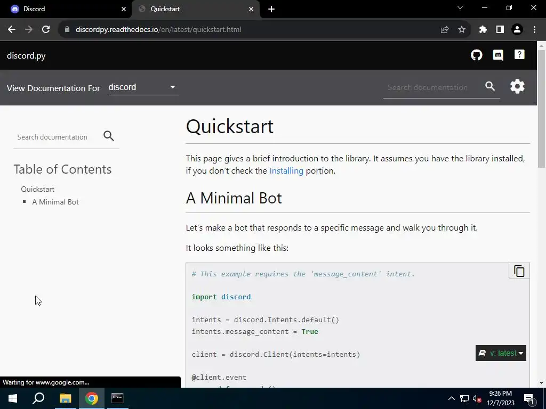Switch to the Discord tab
The width and height of the screenshot is (546, 409).
click(66, 9)
